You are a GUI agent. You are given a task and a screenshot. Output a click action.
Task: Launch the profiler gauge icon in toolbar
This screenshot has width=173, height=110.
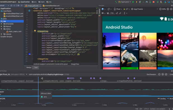[147, 2]
